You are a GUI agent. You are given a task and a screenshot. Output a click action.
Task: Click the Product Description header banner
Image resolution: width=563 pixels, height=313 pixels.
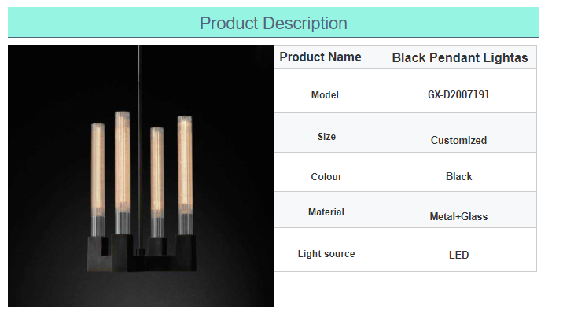click(273, 22)
